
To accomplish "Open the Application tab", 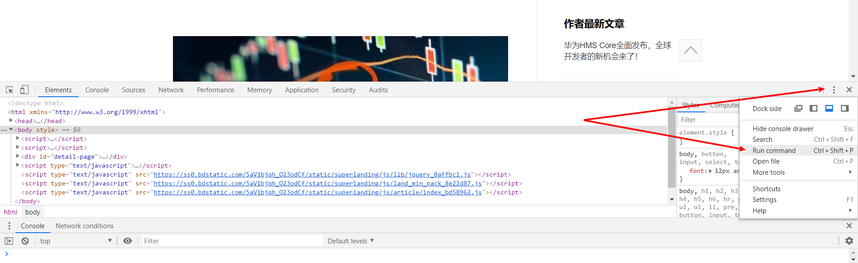I will click(x=302, y=90).
